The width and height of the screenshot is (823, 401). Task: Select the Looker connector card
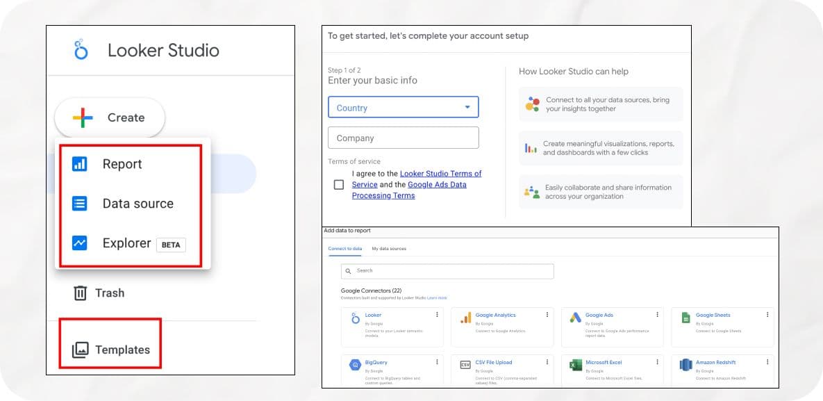pyautogui.click(x=392, y=327)
